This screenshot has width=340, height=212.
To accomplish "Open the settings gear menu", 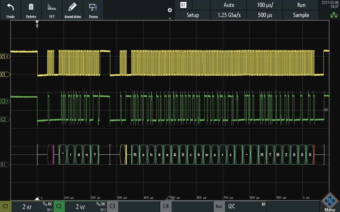I will (x=170, y=10).
